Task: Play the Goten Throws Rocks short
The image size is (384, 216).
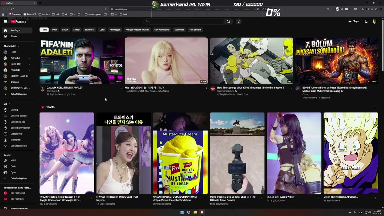Action: pos(351,153)
